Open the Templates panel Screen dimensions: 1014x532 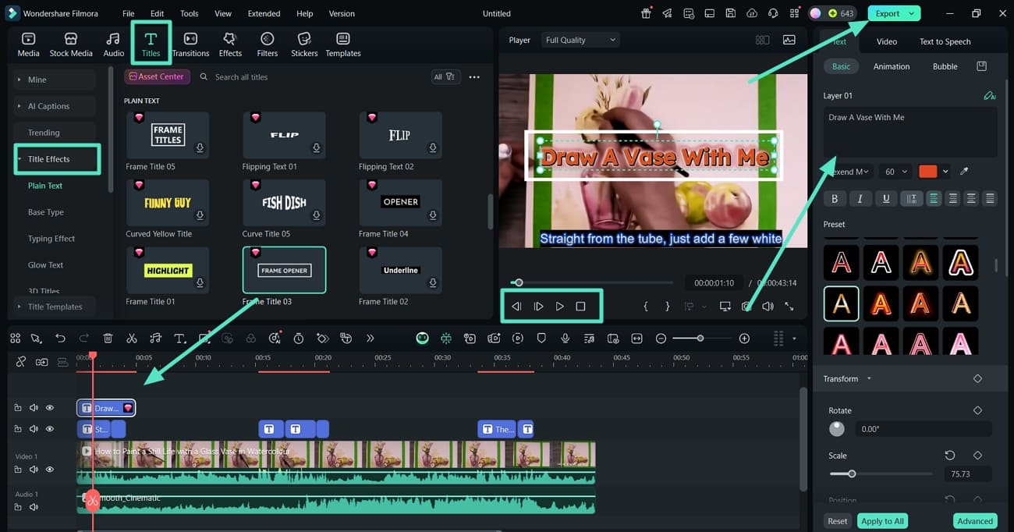pos(343,44)
